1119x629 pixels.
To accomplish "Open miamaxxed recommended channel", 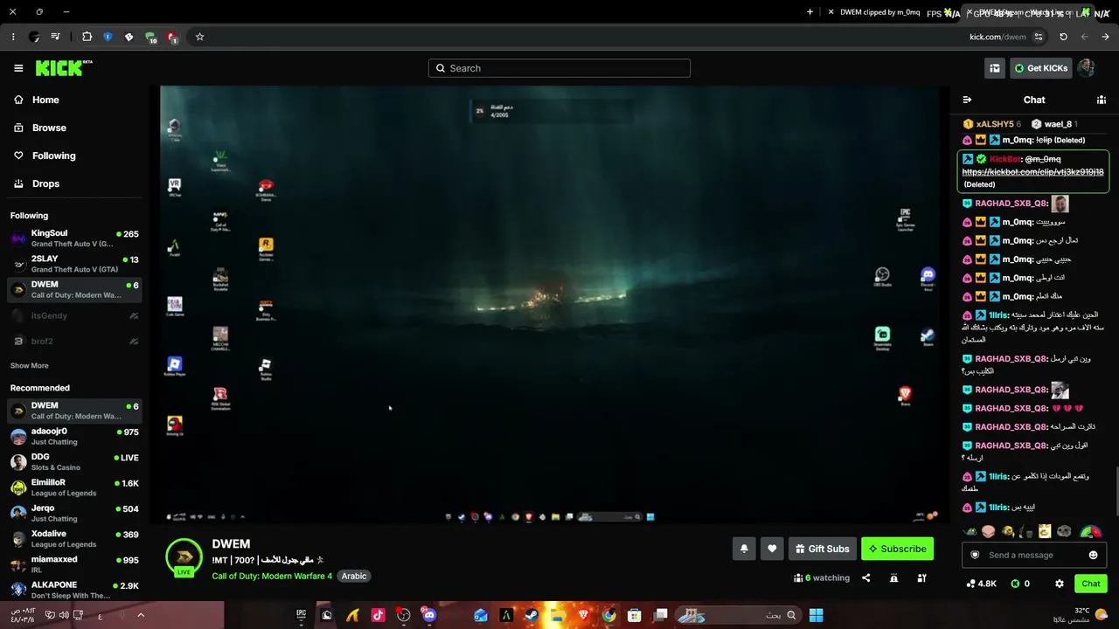I will click(x=74, y=563).
